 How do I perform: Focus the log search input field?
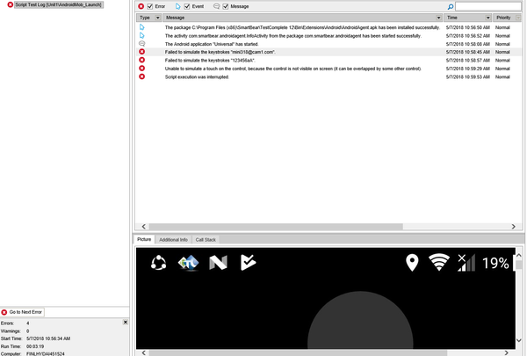coord(488,6)
